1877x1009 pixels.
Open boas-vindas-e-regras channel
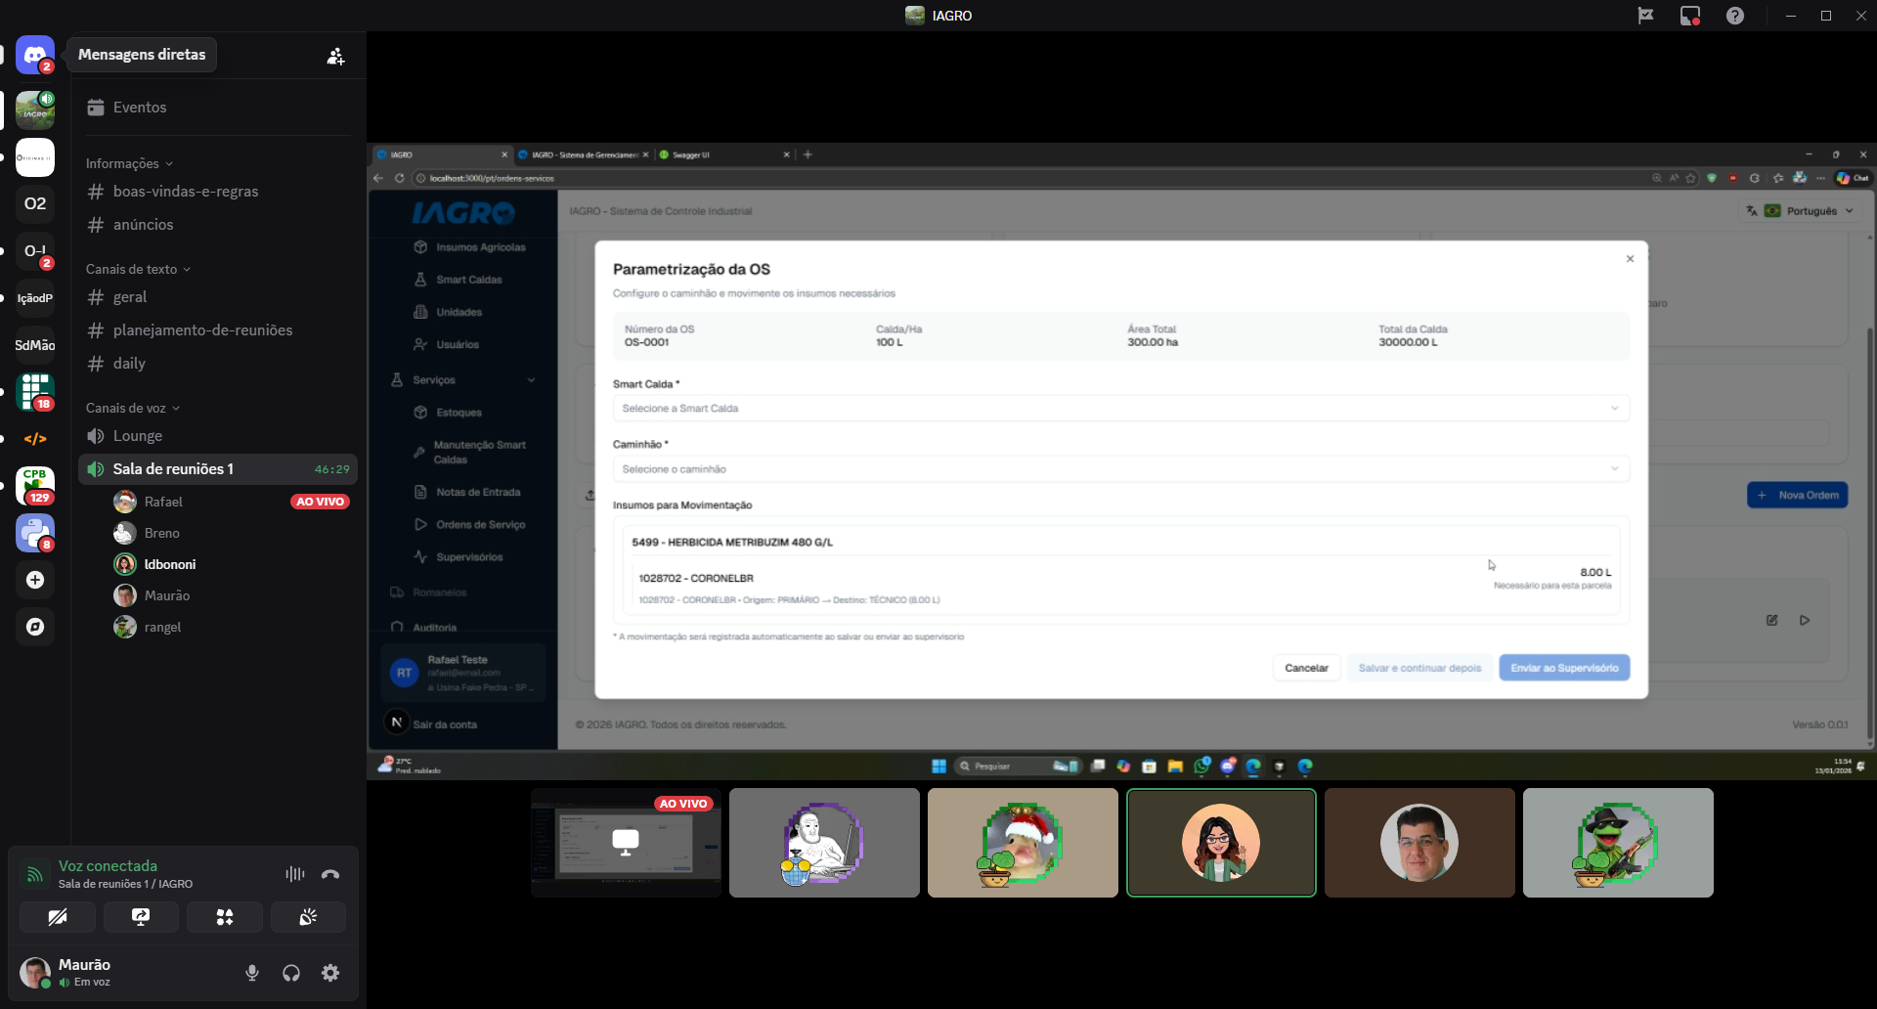pos(217,192)
